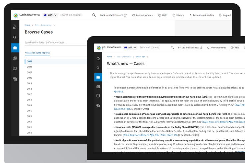Click Home icon in back window sidebar

tap(15, 27)
